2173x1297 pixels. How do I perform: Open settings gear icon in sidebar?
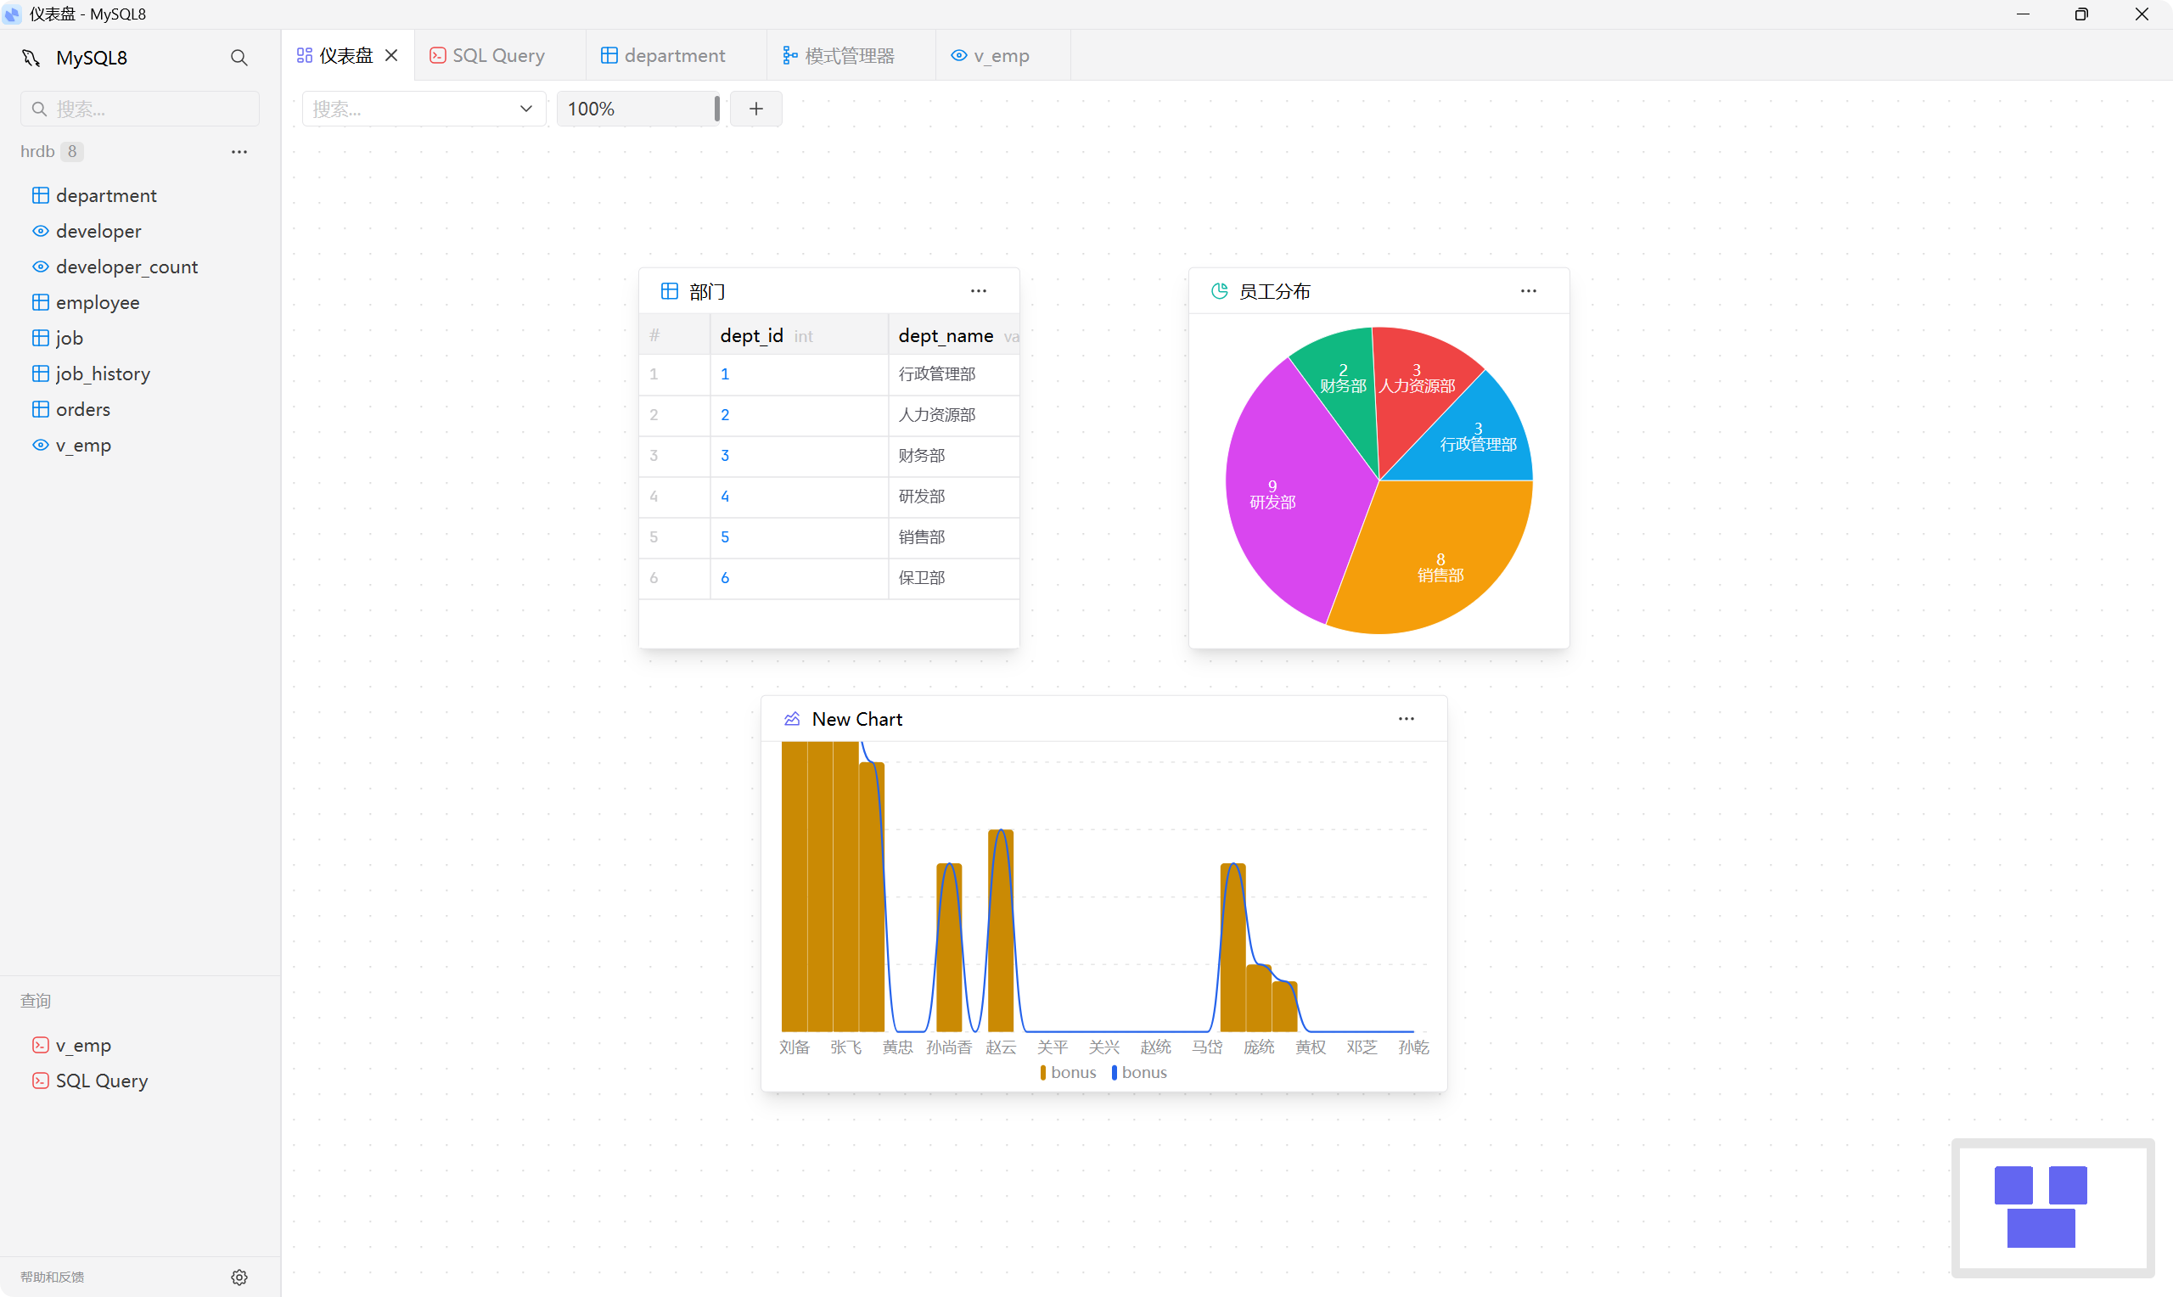239,1277
